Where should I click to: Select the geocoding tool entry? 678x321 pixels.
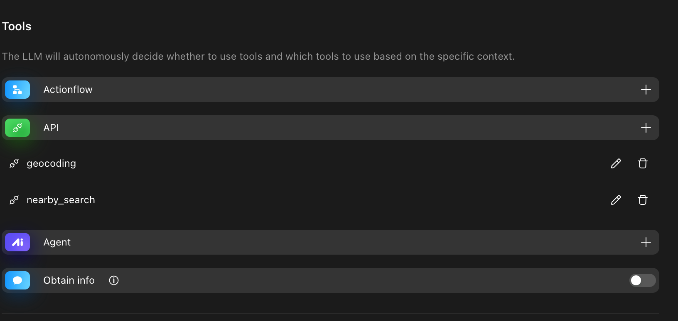(x=51, y=163)
